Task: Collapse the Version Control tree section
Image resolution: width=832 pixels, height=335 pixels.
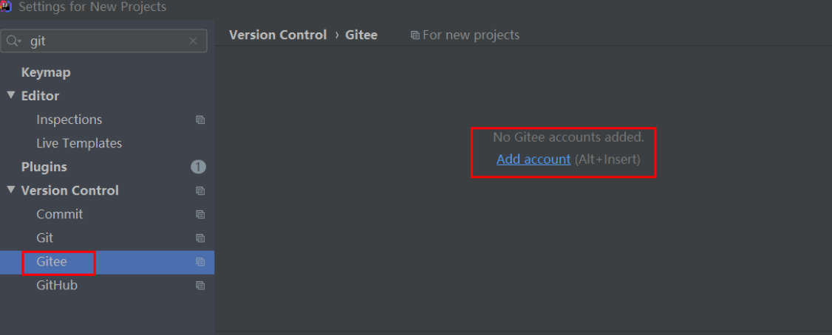Action: (10, 190)
